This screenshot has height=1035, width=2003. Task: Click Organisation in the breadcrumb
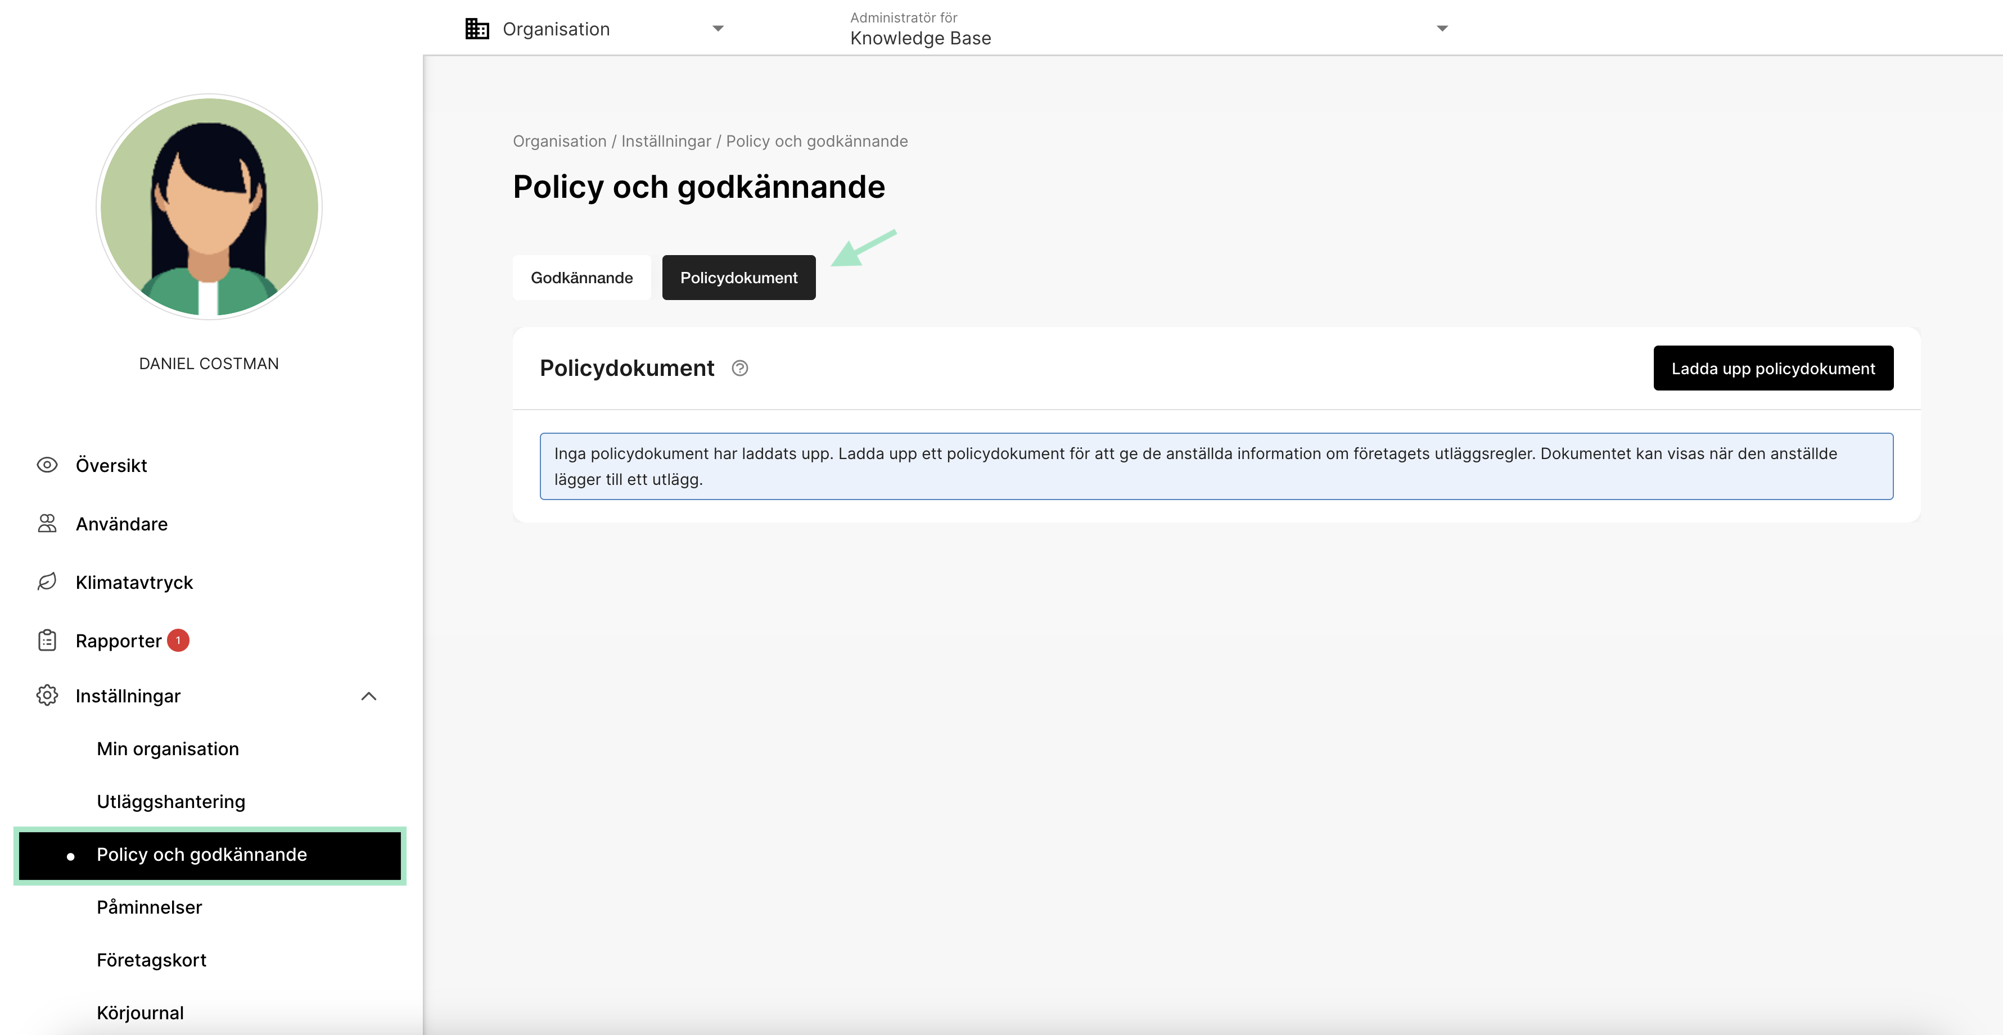point(559,142)
